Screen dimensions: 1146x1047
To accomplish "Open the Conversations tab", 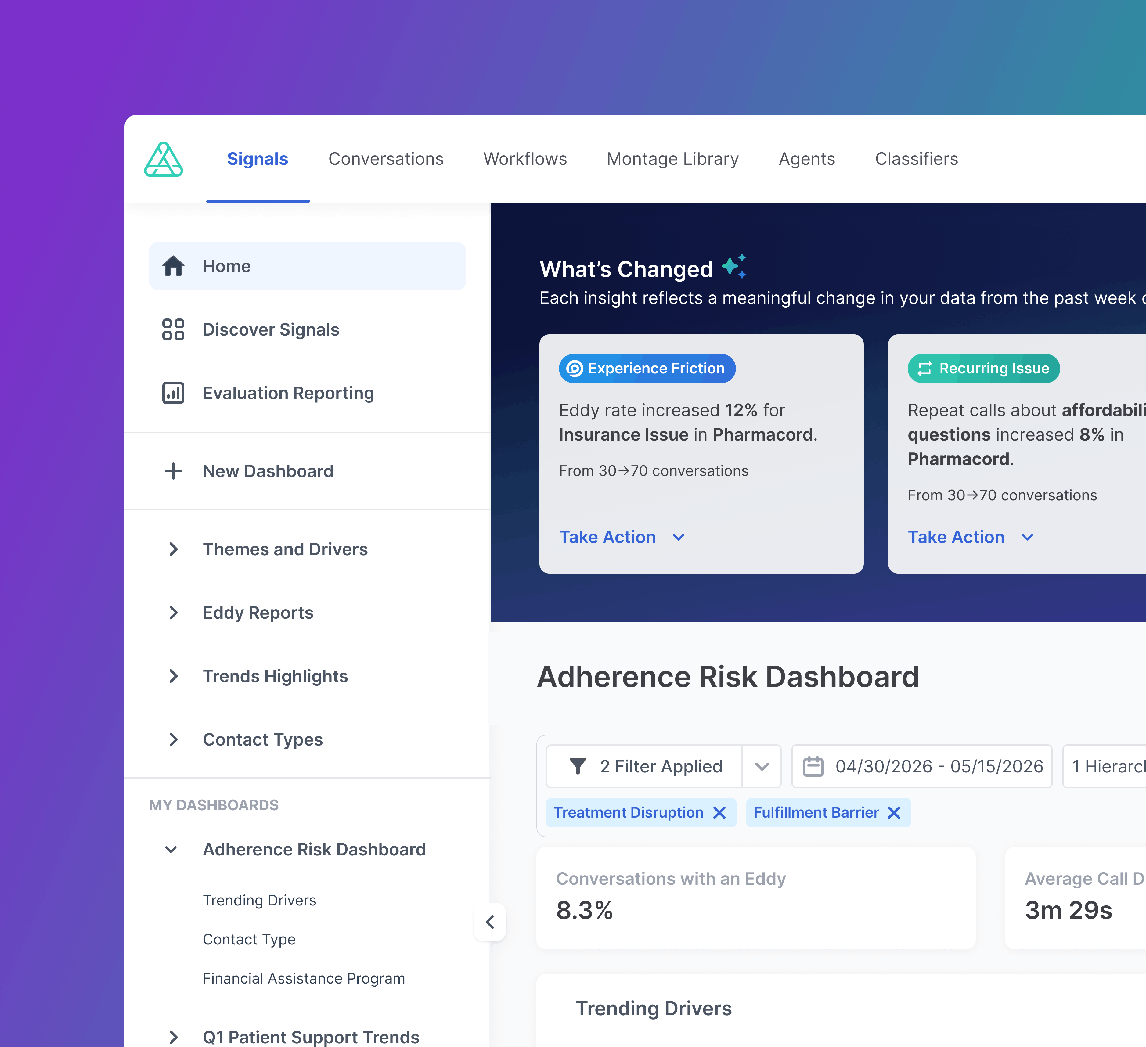I will [x=386, y=159].
